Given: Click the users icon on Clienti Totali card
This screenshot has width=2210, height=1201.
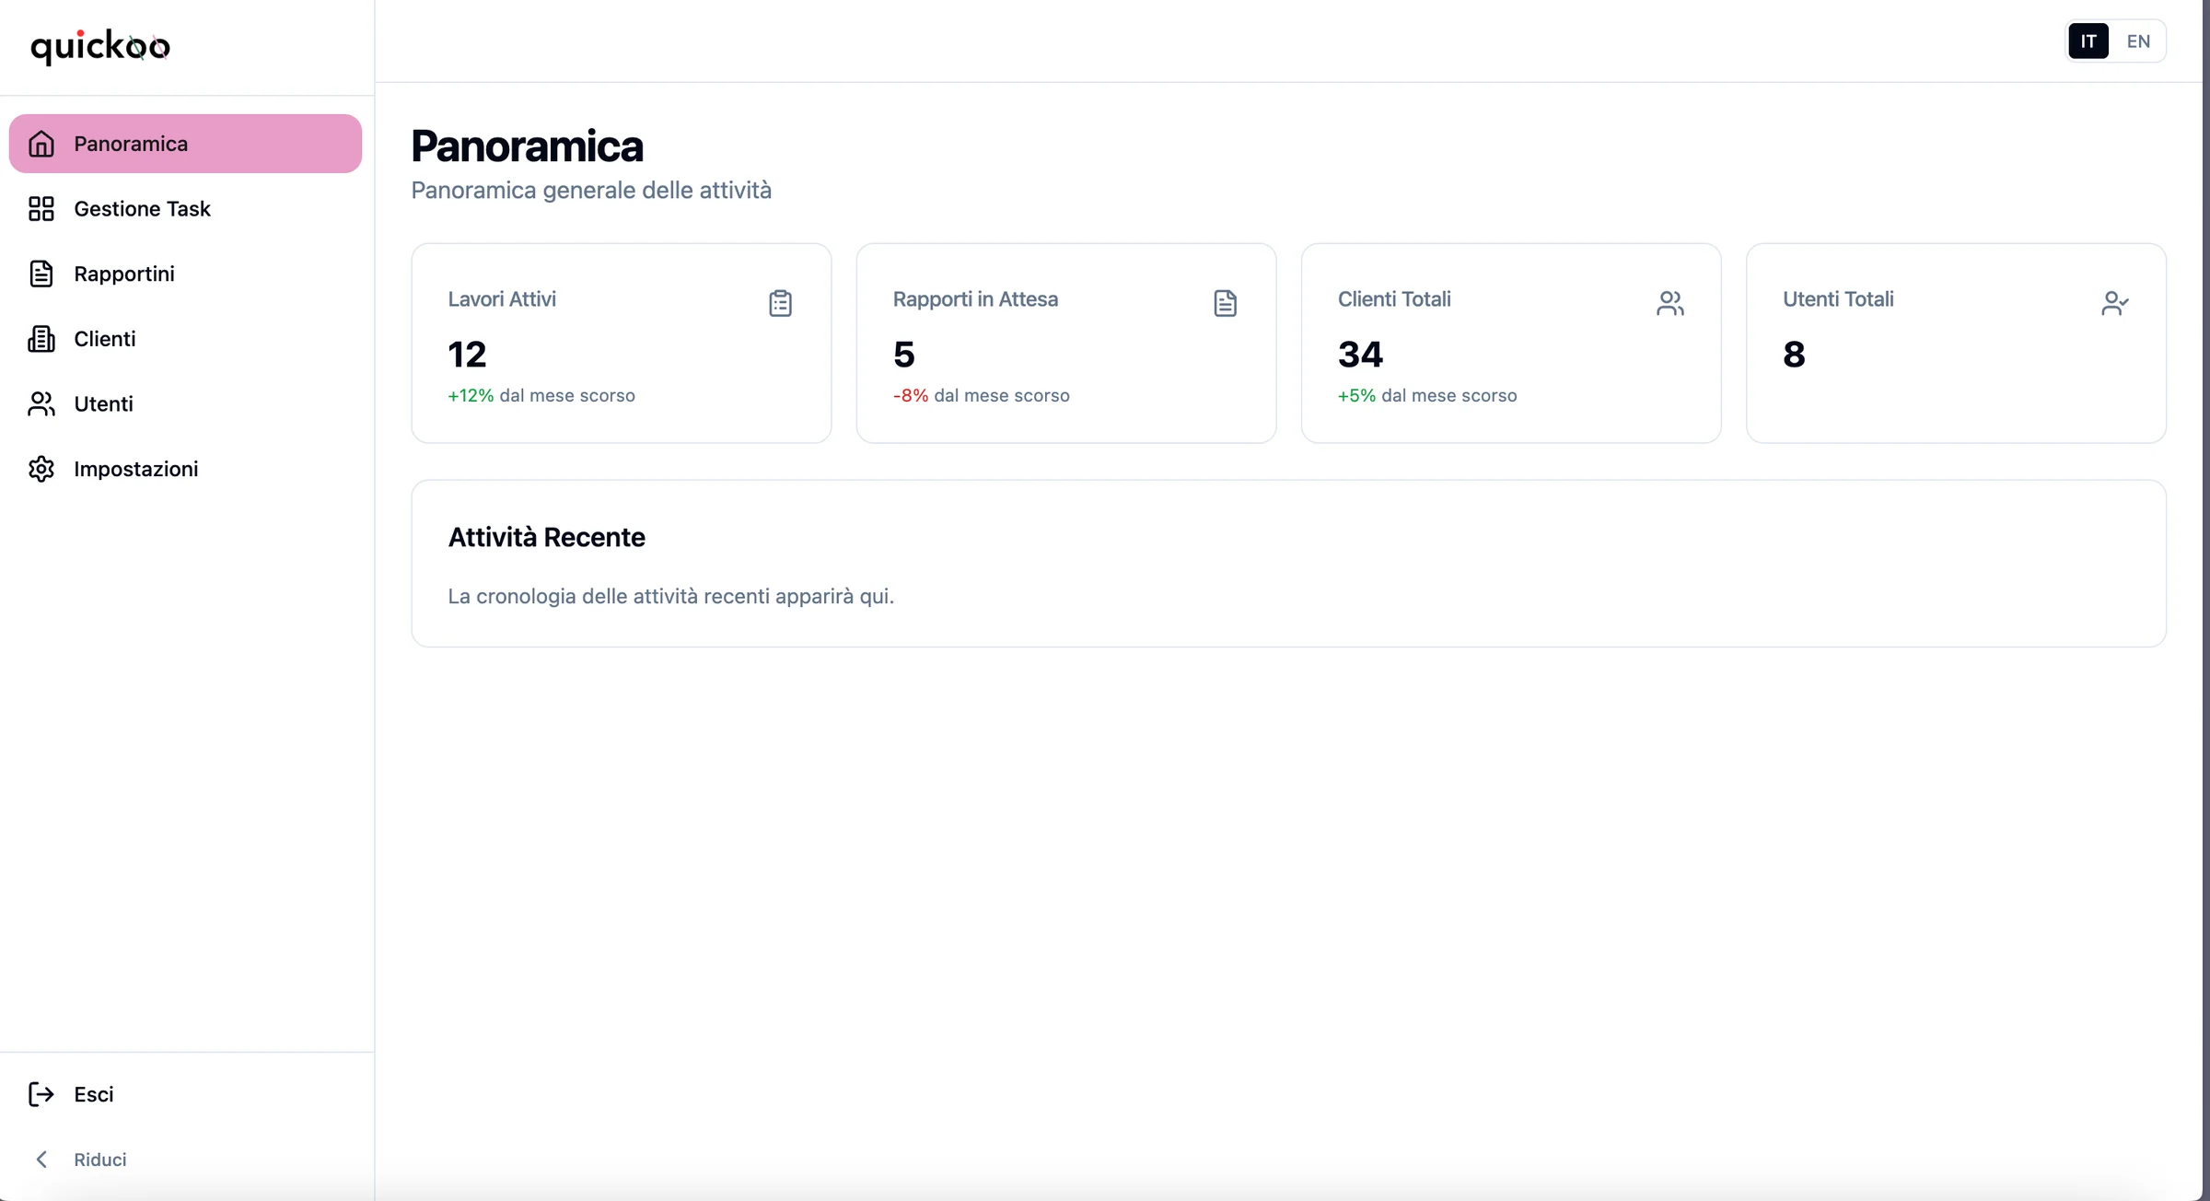Looking at the screenshot, I should tap(1669, 303).
